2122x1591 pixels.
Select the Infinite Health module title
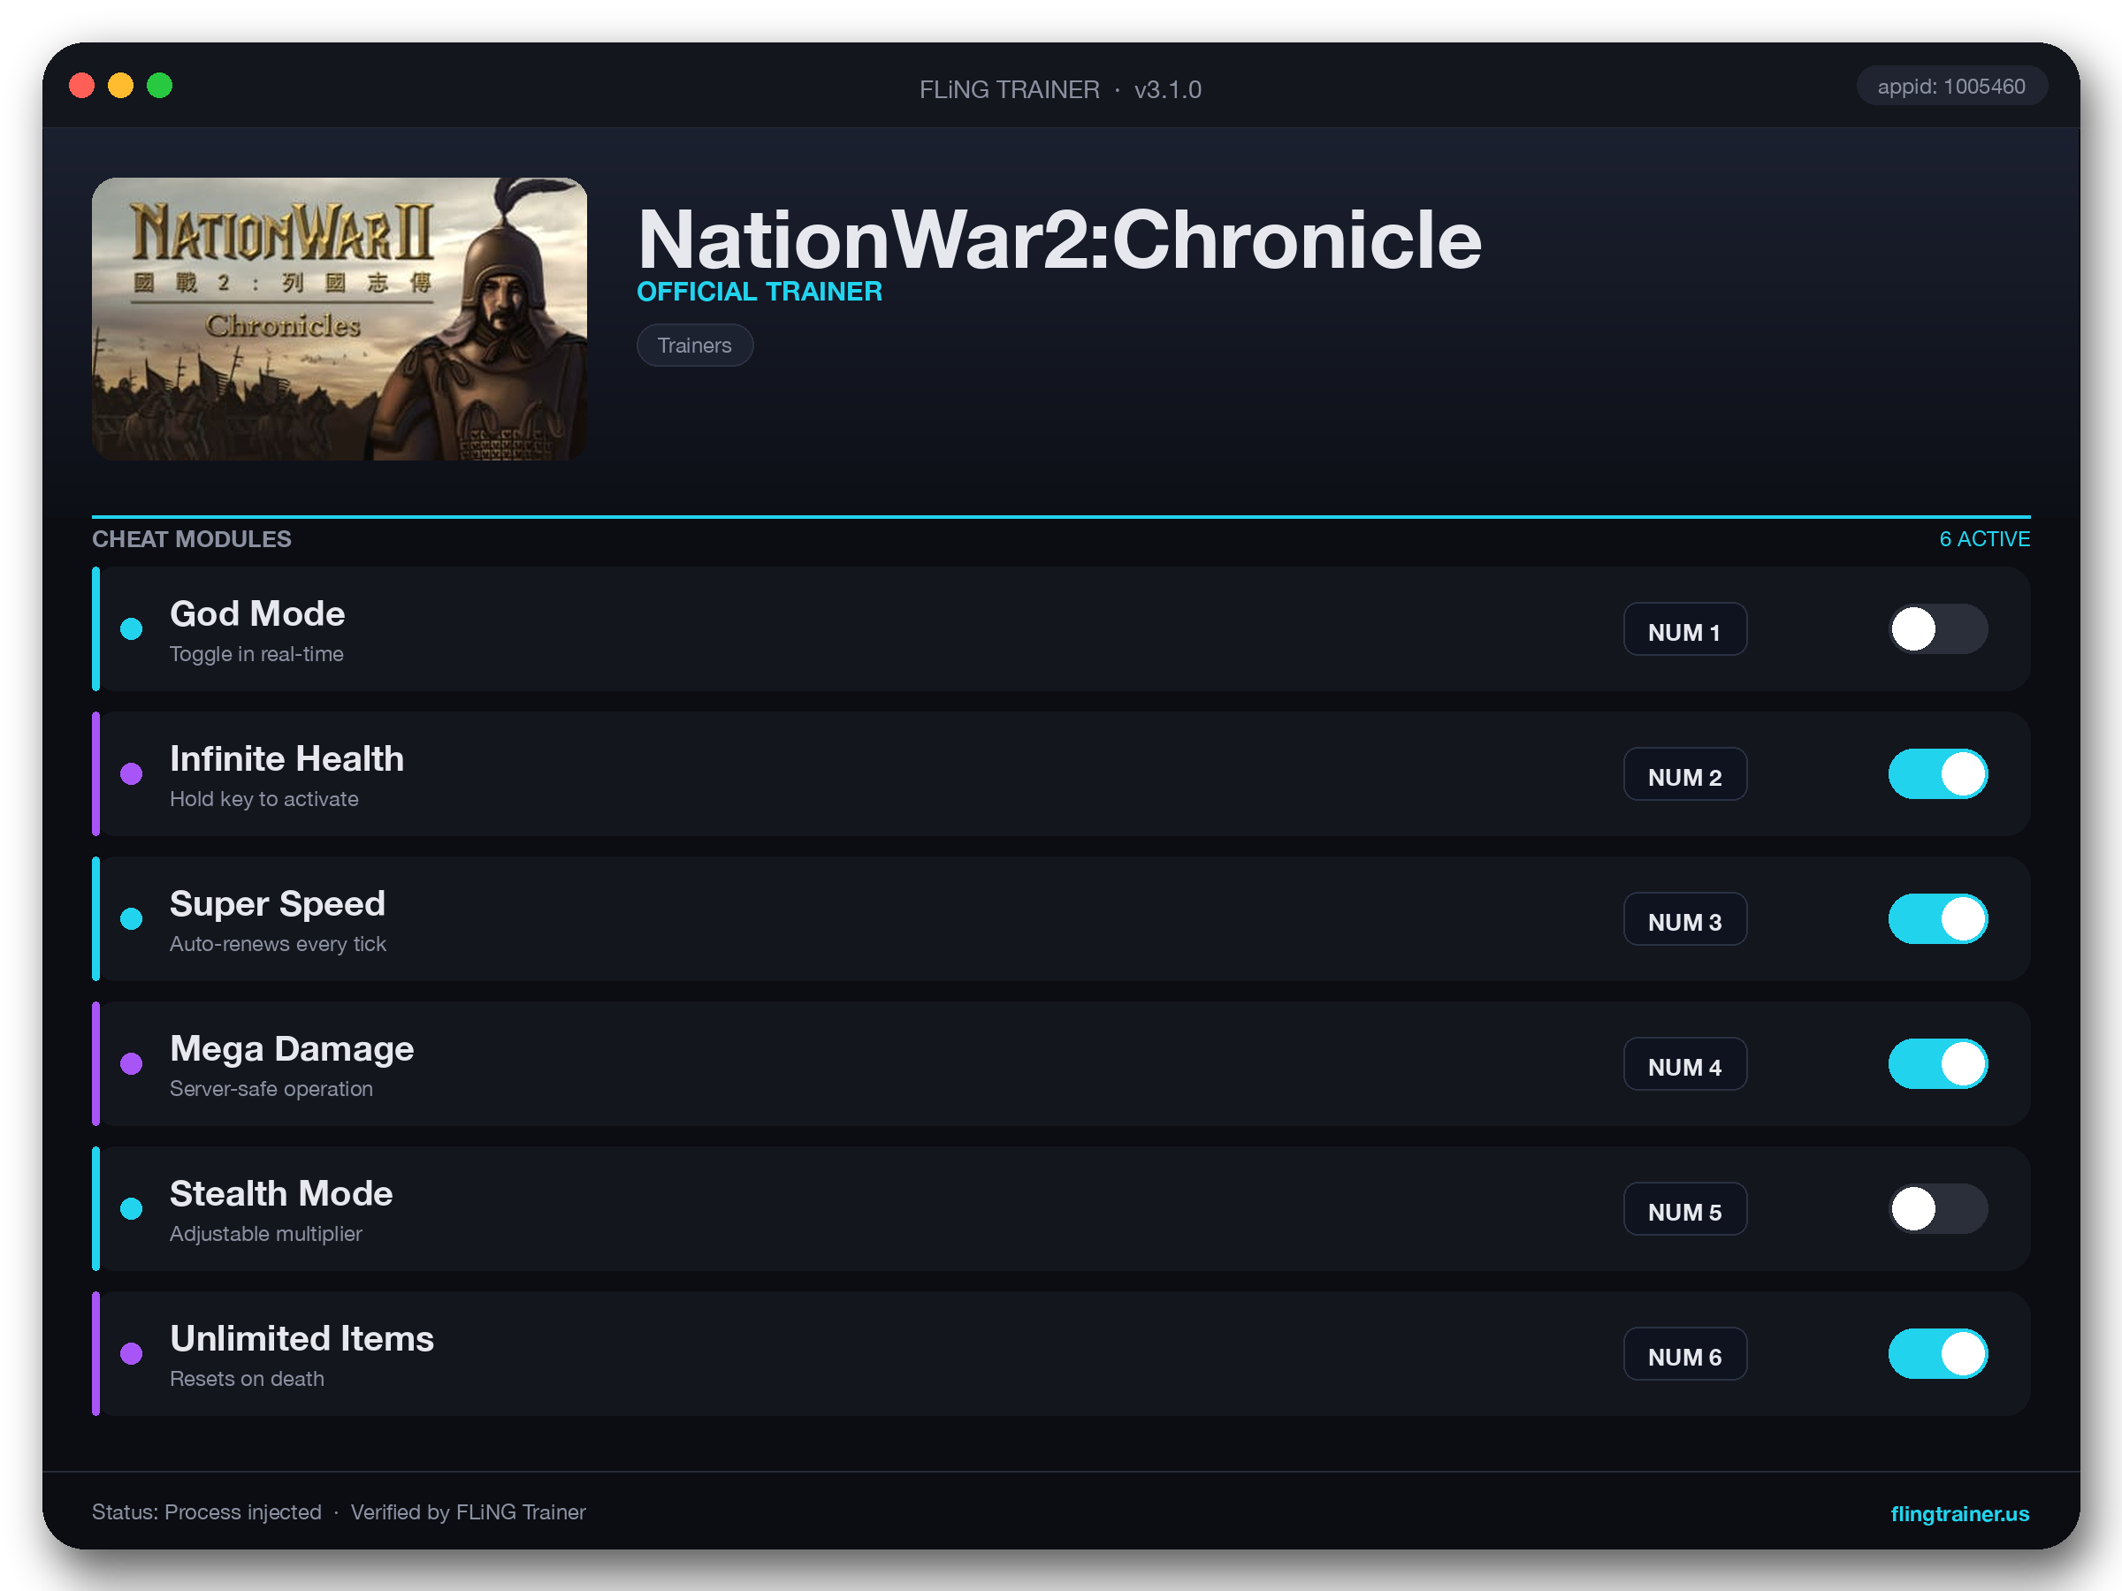tap(286, 758)
